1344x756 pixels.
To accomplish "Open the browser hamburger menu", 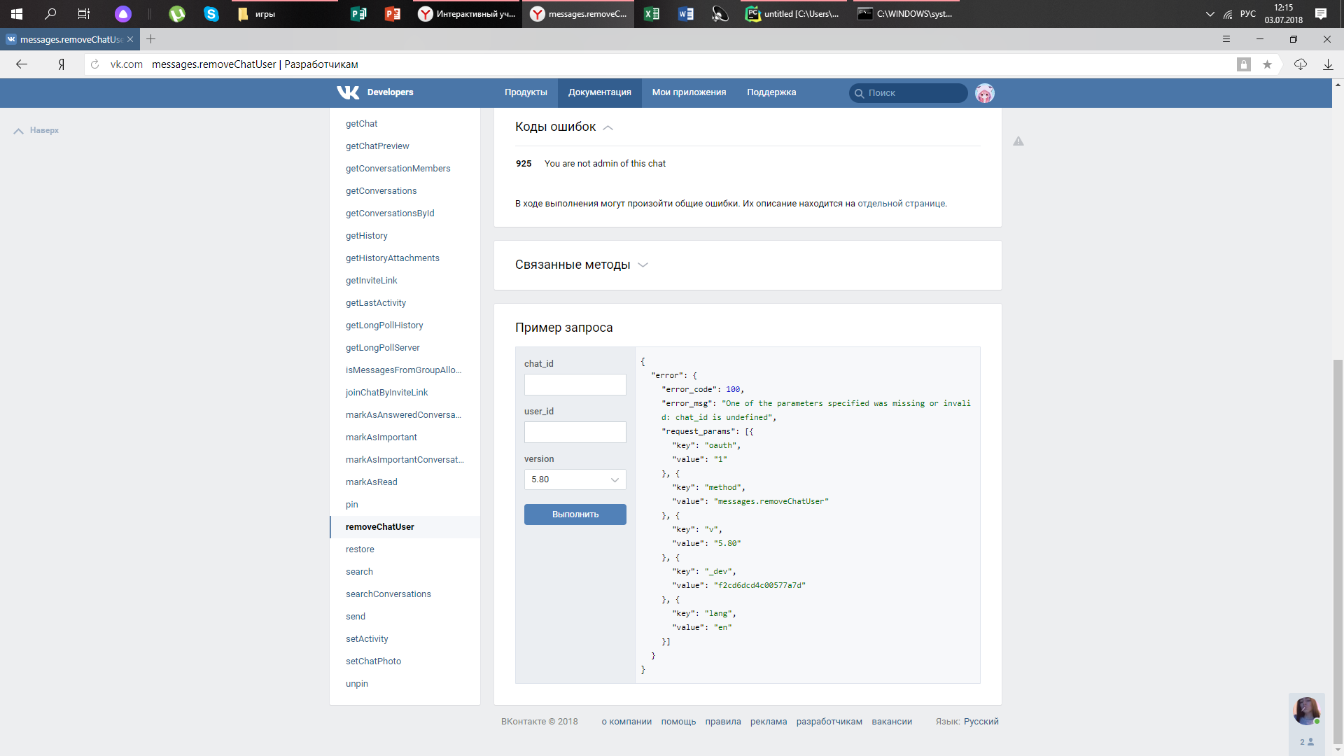I will point(1226,39).
